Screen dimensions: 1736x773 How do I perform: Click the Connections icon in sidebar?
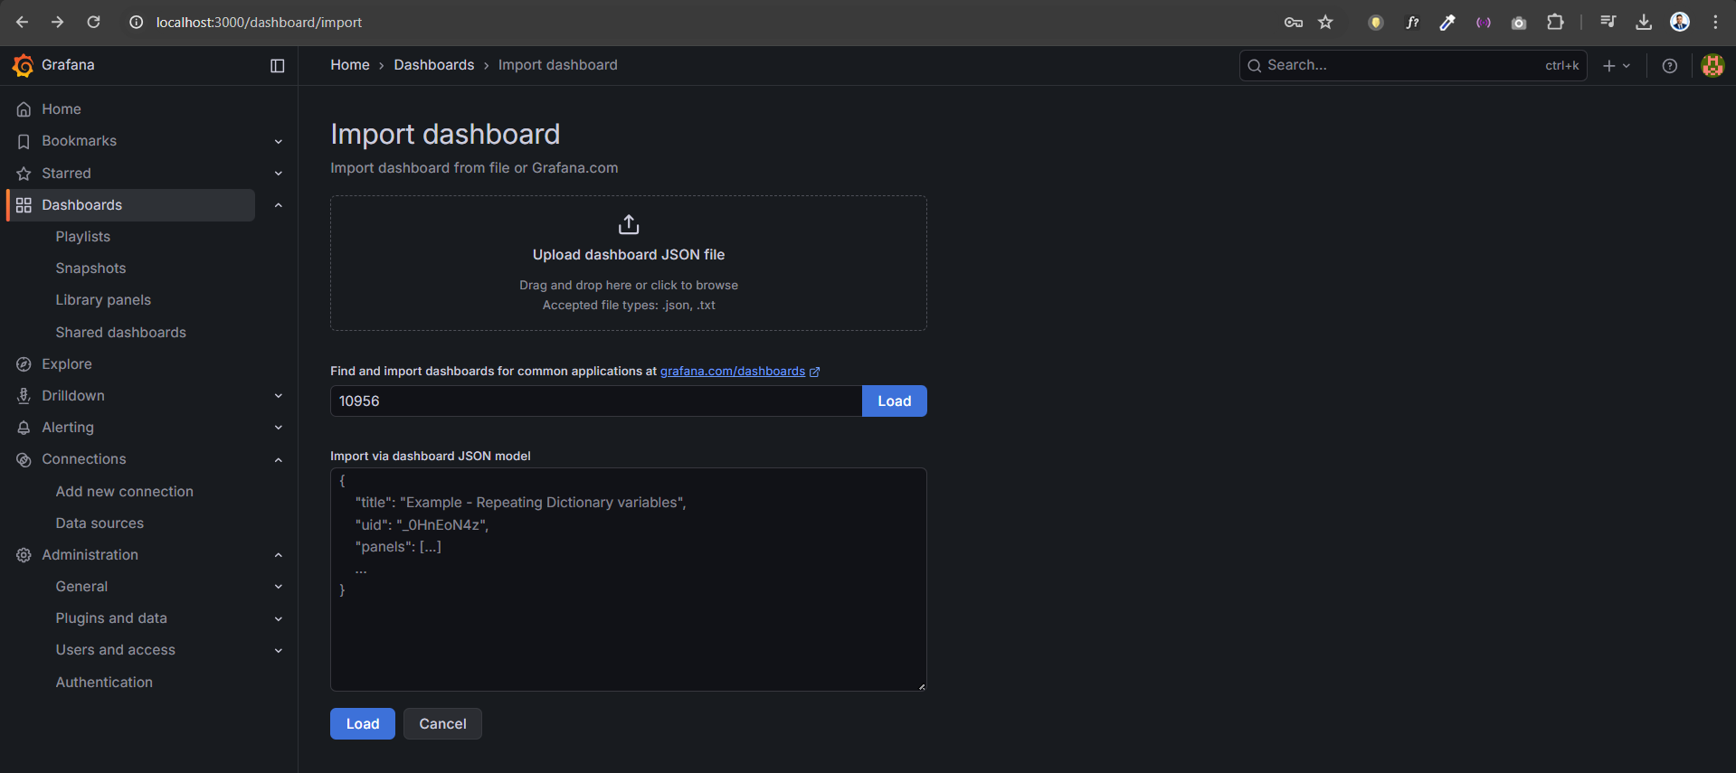click(24, 459)
